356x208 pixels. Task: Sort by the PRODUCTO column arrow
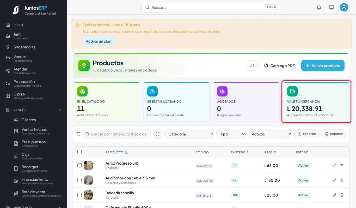click(126, 152)
